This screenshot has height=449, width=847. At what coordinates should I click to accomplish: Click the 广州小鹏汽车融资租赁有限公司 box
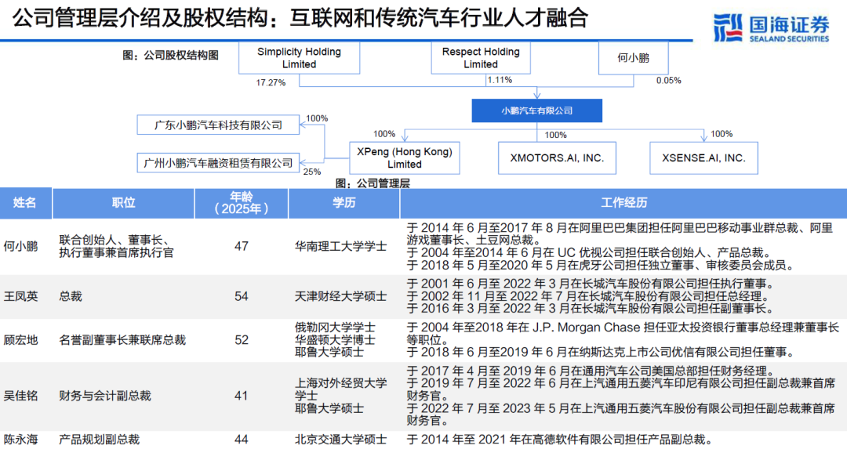tap(218, 163)
